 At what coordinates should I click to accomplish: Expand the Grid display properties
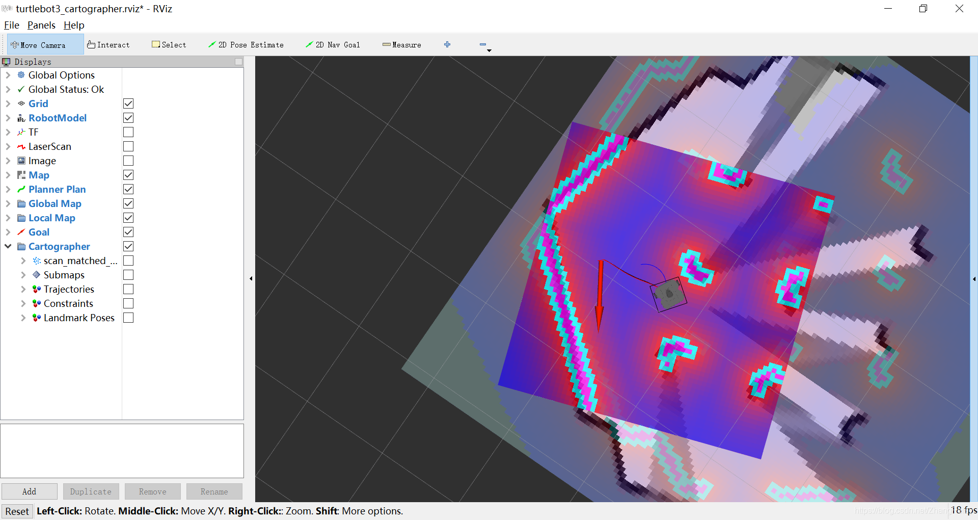click(x=8, y=103)
